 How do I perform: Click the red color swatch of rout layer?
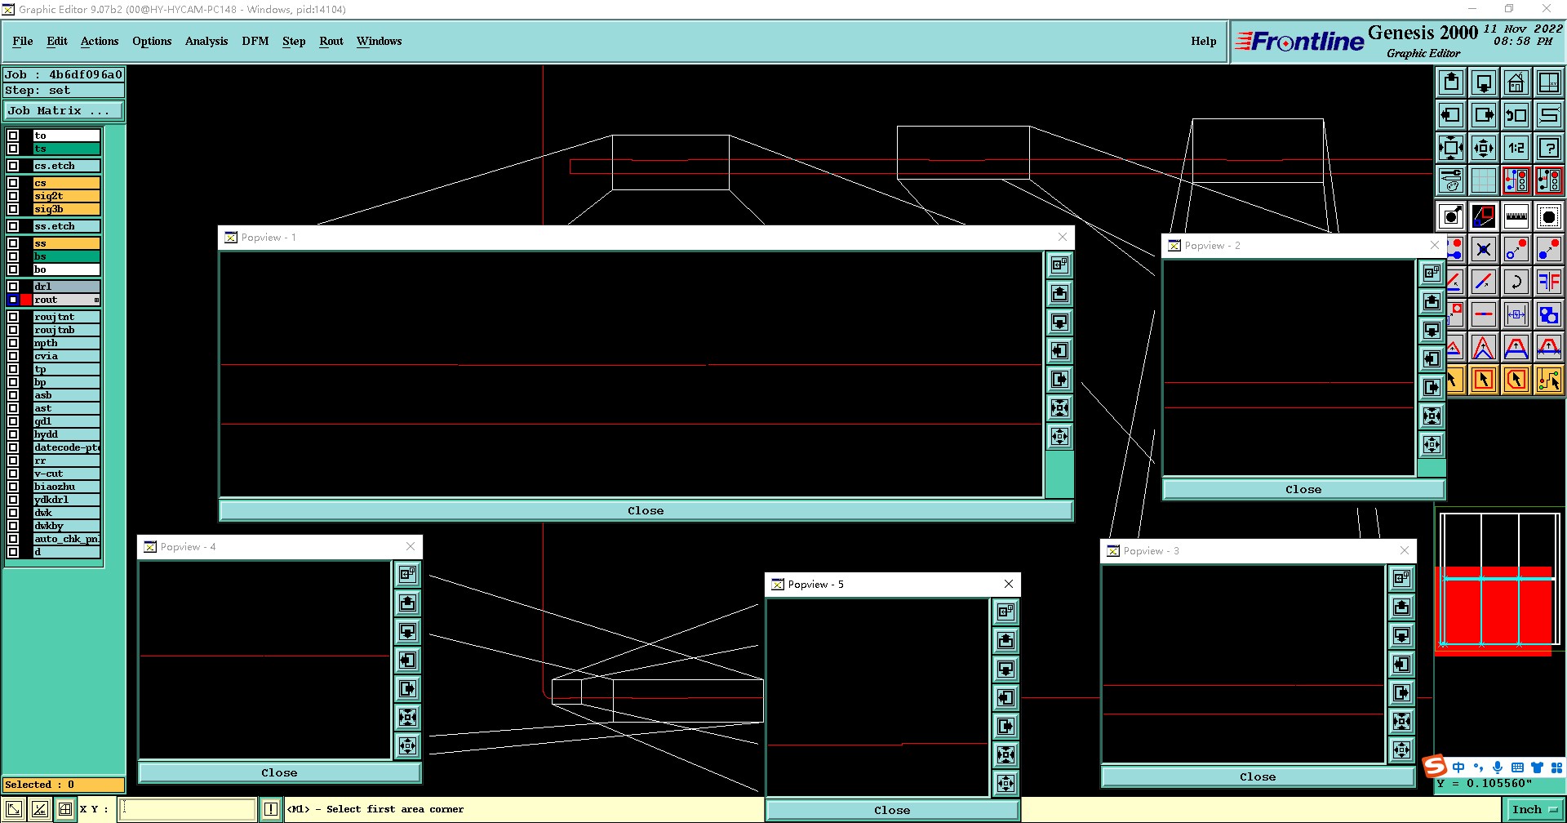26,300
